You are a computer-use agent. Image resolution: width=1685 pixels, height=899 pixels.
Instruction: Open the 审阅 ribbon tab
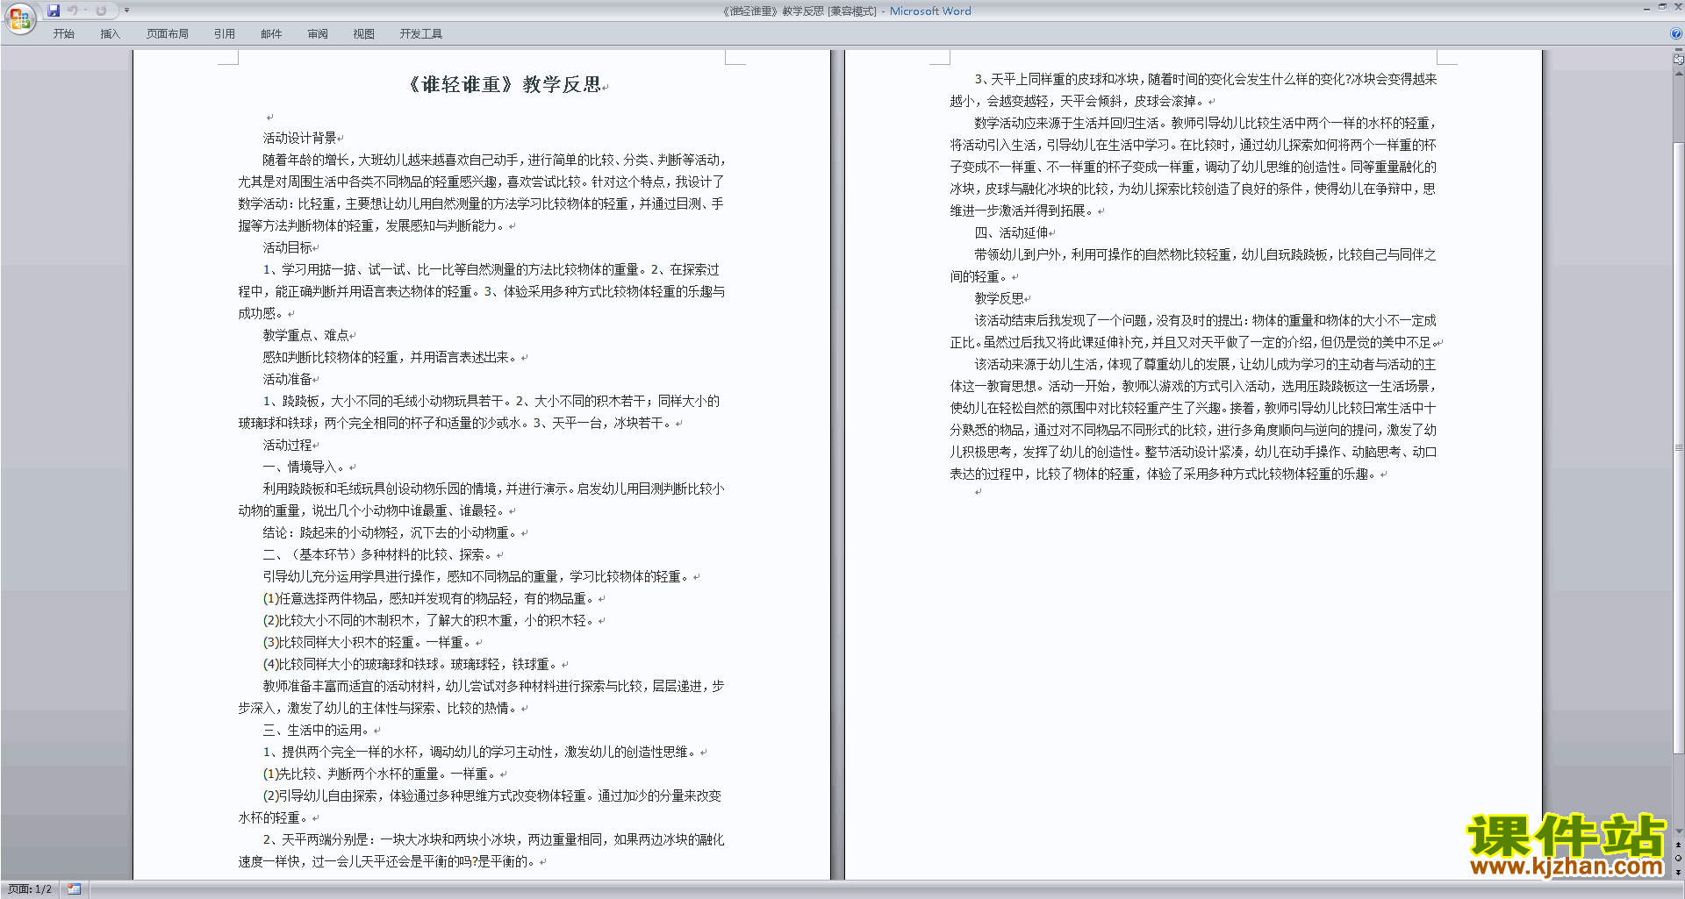coord(318,33)
